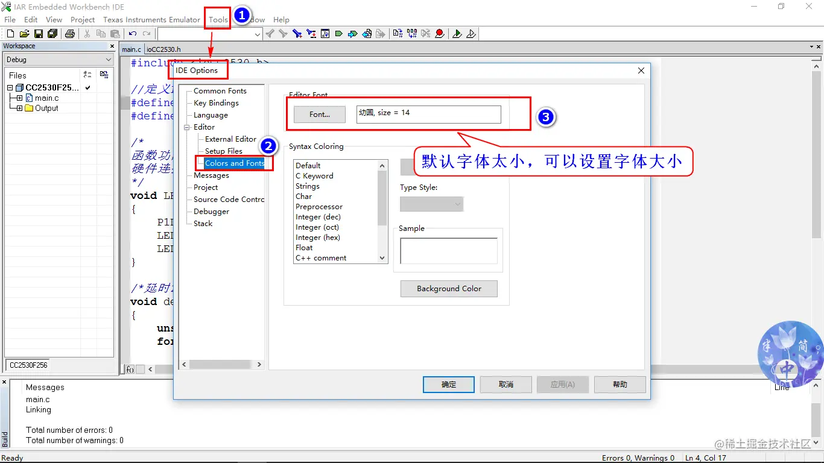The image size is (824, 463).
Task: Close the Workspace panel
Action: (112, 46)
